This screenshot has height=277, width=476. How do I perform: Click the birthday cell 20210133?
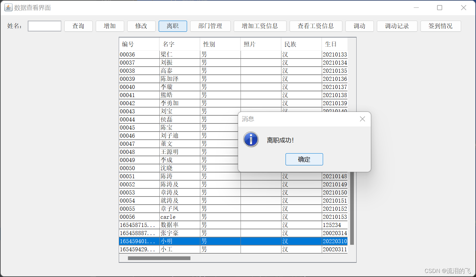tap(335, 54)
